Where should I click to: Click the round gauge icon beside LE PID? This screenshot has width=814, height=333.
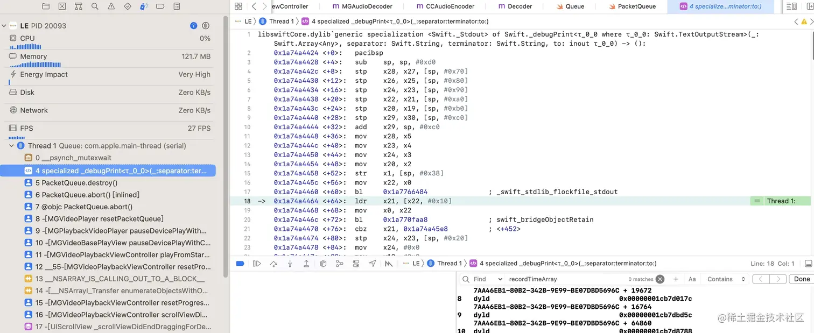pos(206,26)
